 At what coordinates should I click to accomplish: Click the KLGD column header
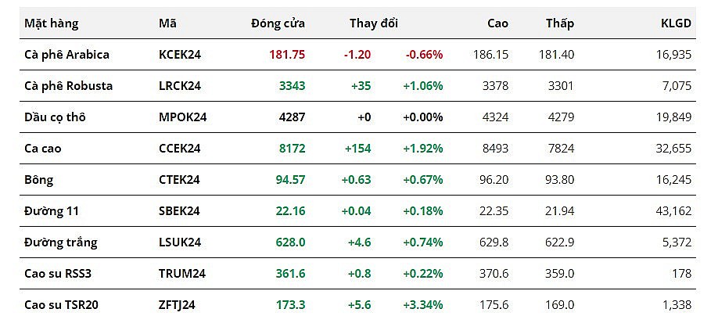(676, 23)
